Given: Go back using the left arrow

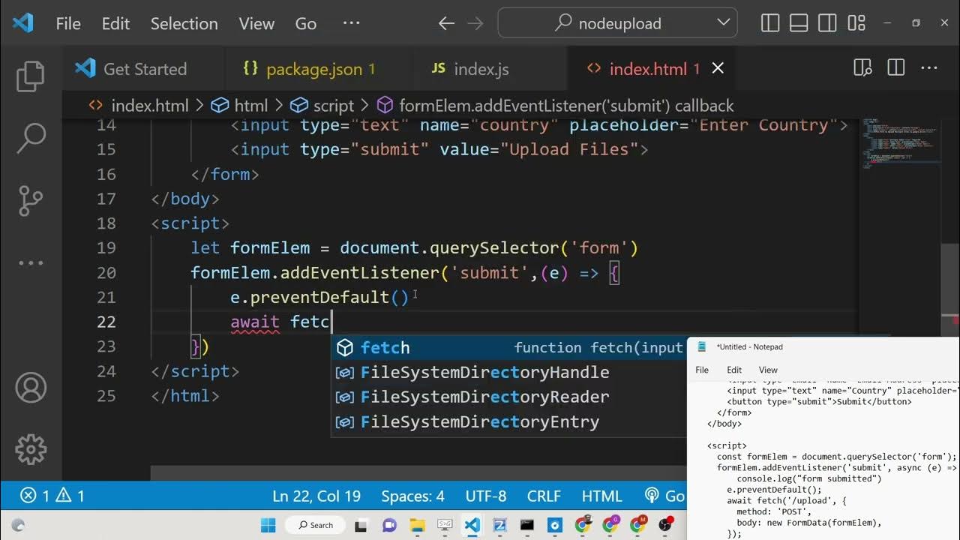Looking at the screenshot, I should (446, 23).
